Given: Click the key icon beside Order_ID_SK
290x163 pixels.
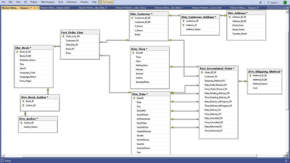Looking at the screenshot, I should pyautogui.click(x=202, y=73).
